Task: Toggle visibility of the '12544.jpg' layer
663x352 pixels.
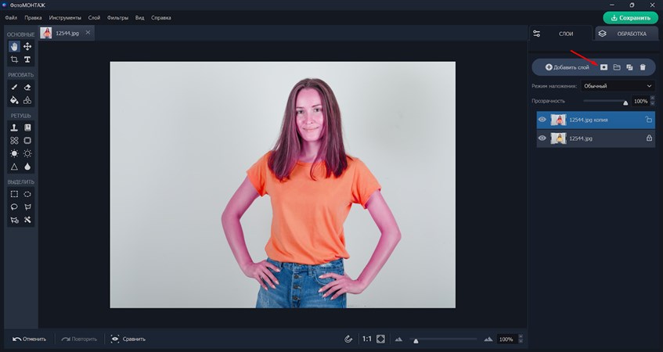Action: click(x=542, y=138)
